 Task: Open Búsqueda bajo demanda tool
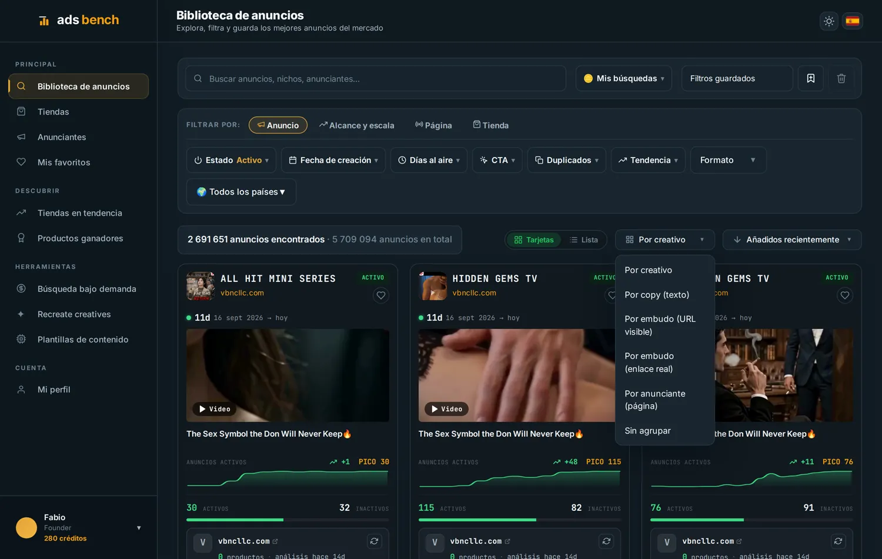click(x=78, y=289)
